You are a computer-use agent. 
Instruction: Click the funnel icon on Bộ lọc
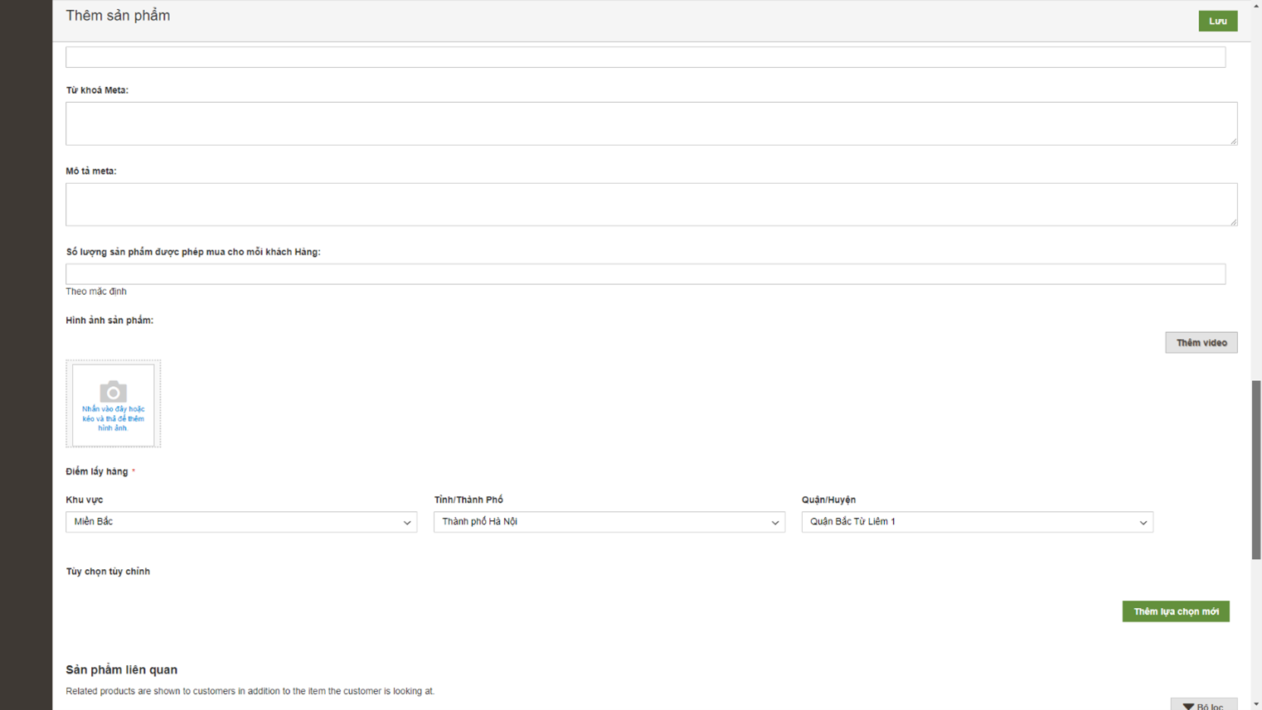click(1188, 706)
